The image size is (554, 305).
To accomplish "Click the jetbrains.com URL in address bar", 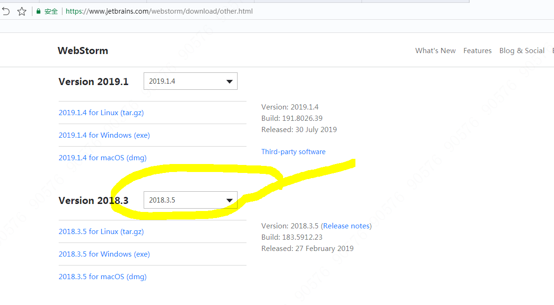I will 159,11.
